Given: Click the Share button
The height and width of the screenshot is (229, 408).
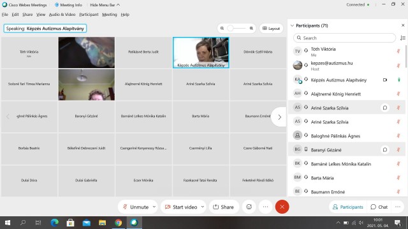Looking at the screenshot, I should (224, 207).
